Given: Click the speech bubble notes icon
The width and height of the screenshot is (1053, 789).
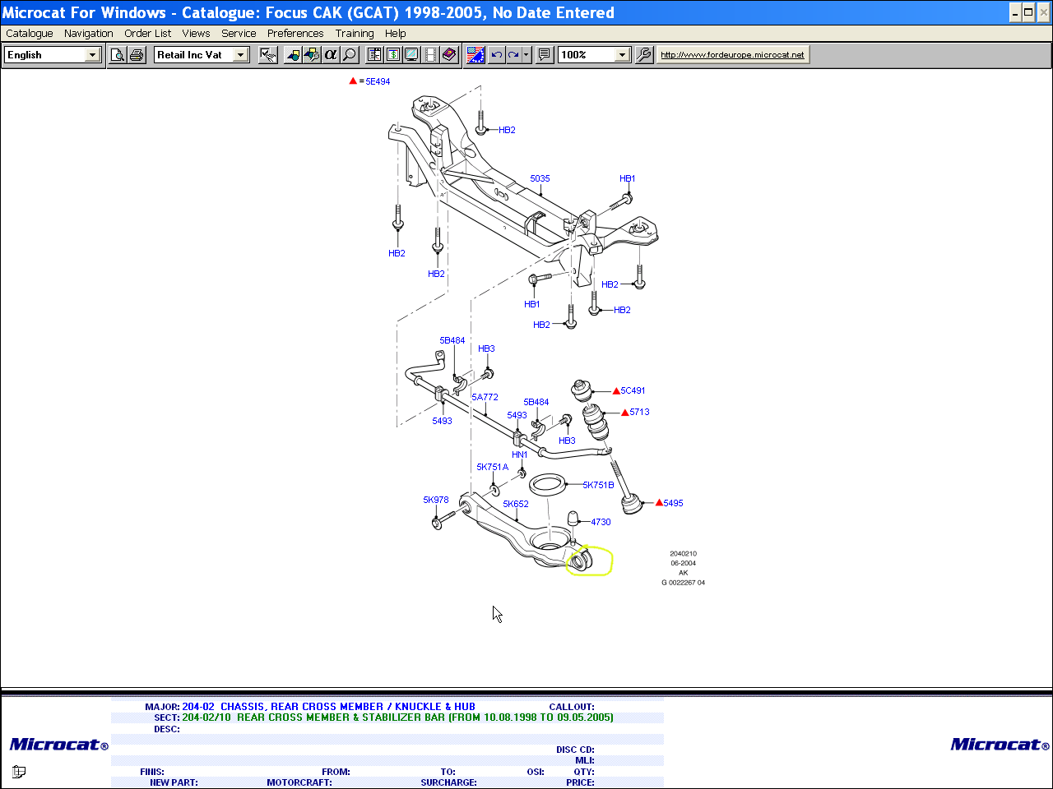Looking at the screenshot, I should click(544, 55).
